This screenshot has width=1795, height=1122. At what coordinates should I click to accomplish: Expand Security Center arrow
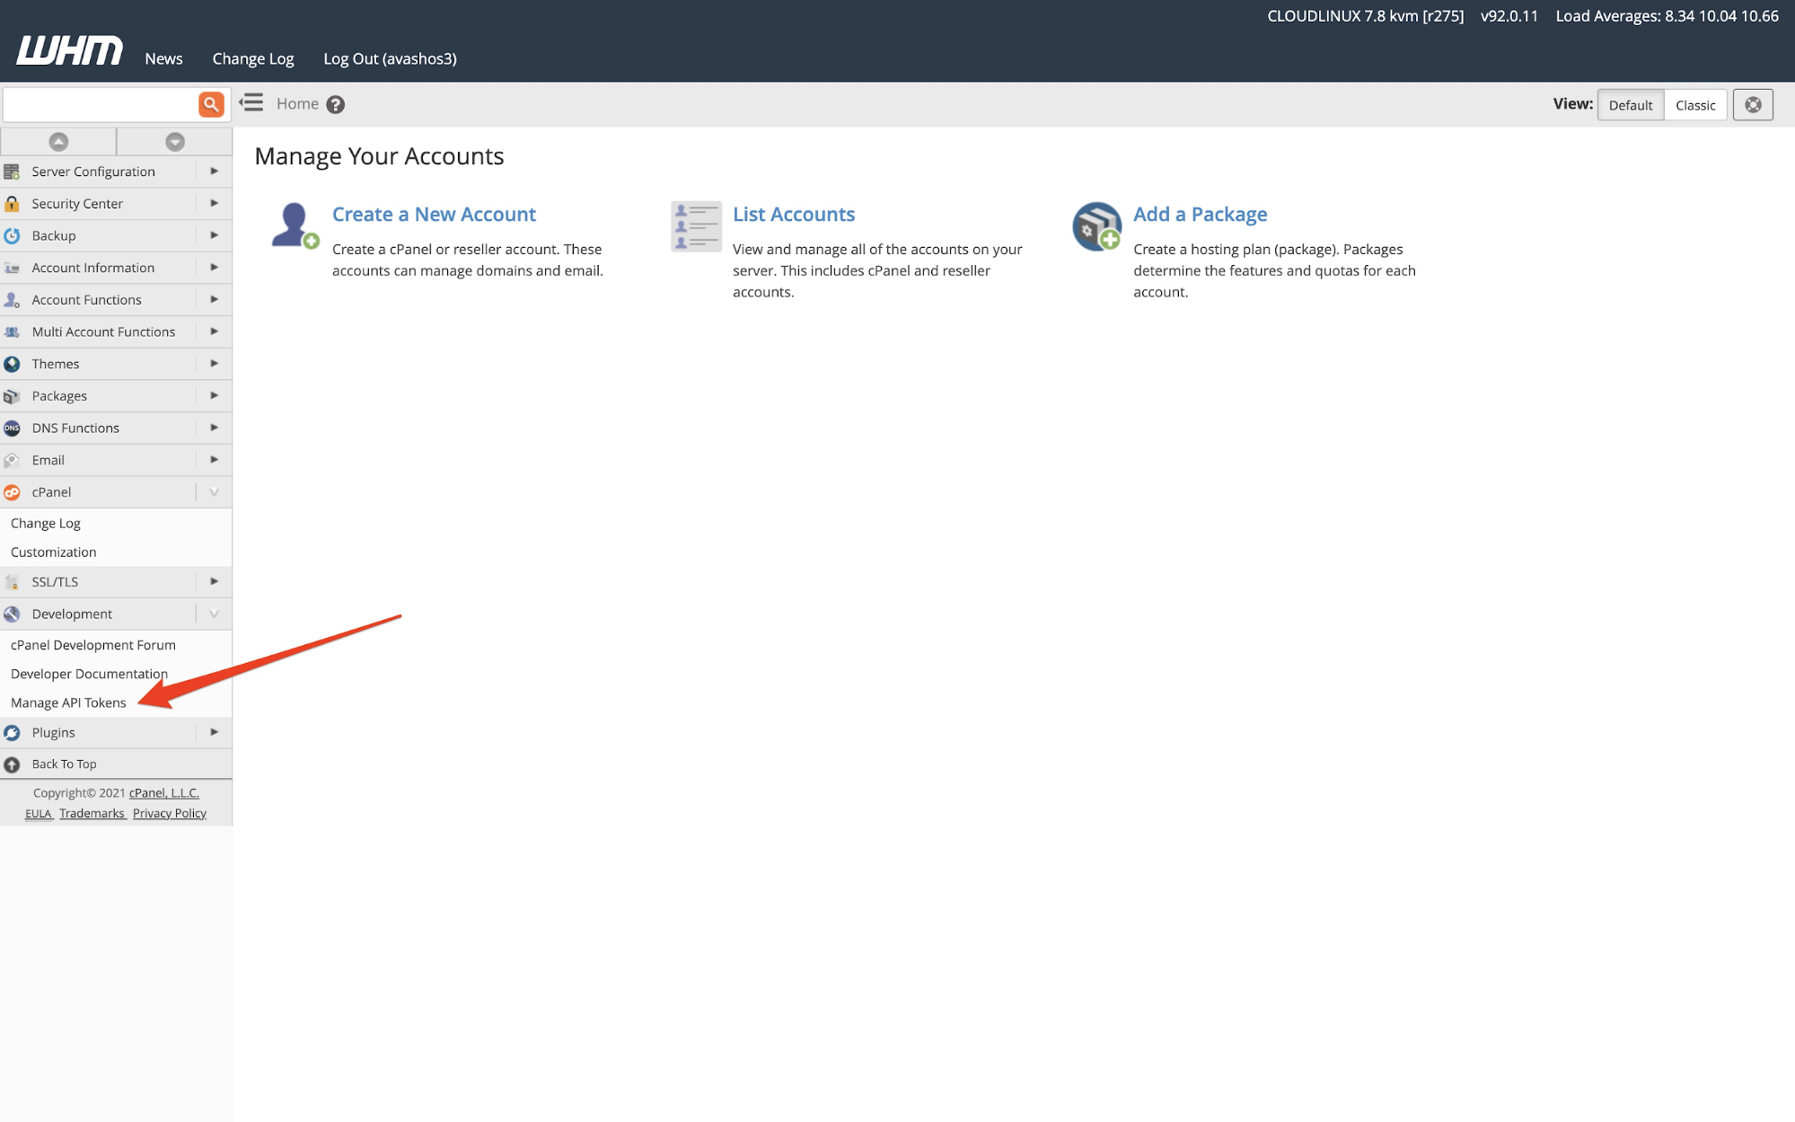tap(214, 203)
